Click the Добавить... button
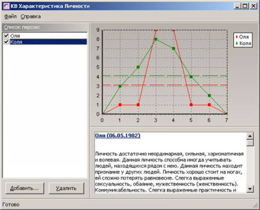Image resolution: width=260 pixels, height=210 pixels. 25,188
